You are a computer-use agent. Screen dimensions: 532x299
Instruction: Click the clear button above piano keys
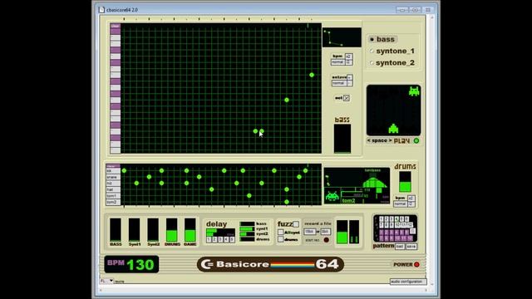tap(115, 26)
